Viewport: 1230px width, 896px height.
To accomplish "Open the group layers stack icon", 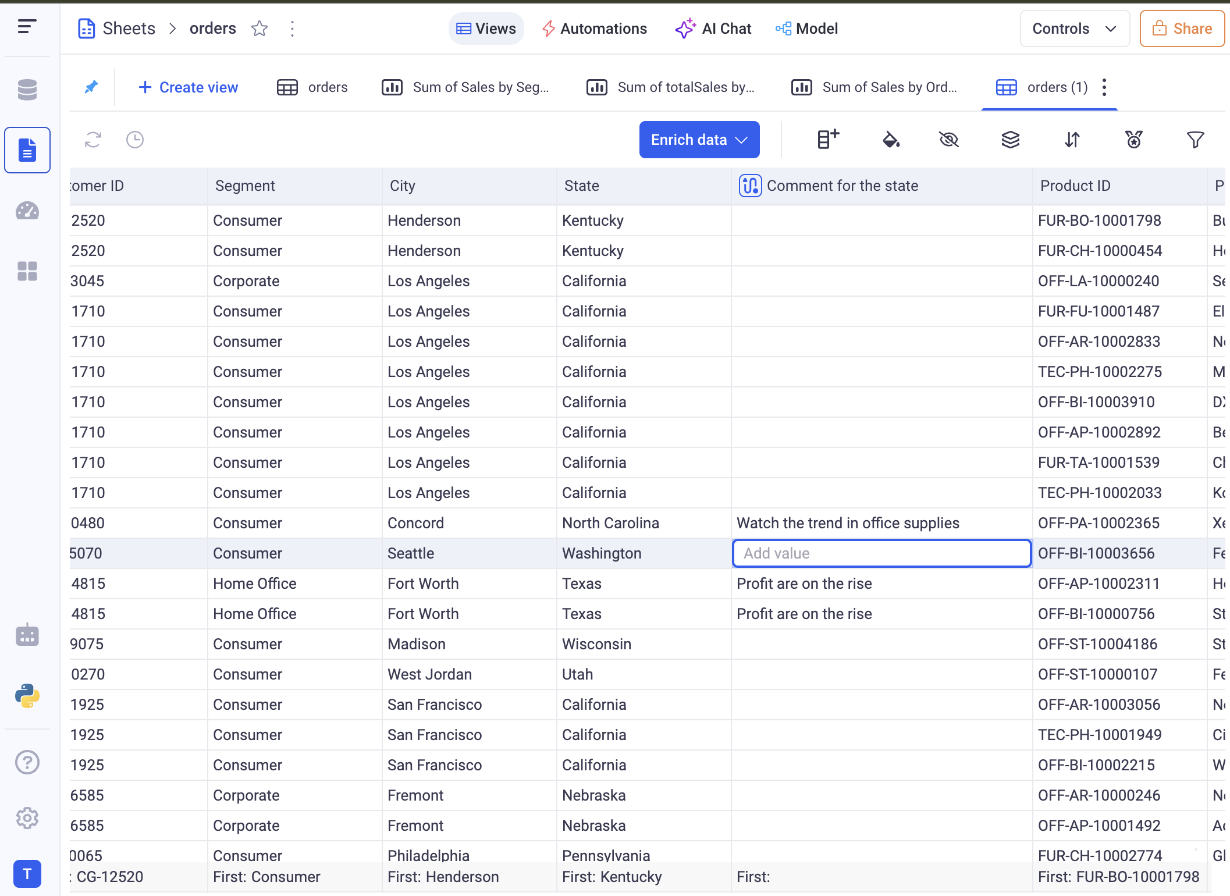I will [x=1011, y=140].
